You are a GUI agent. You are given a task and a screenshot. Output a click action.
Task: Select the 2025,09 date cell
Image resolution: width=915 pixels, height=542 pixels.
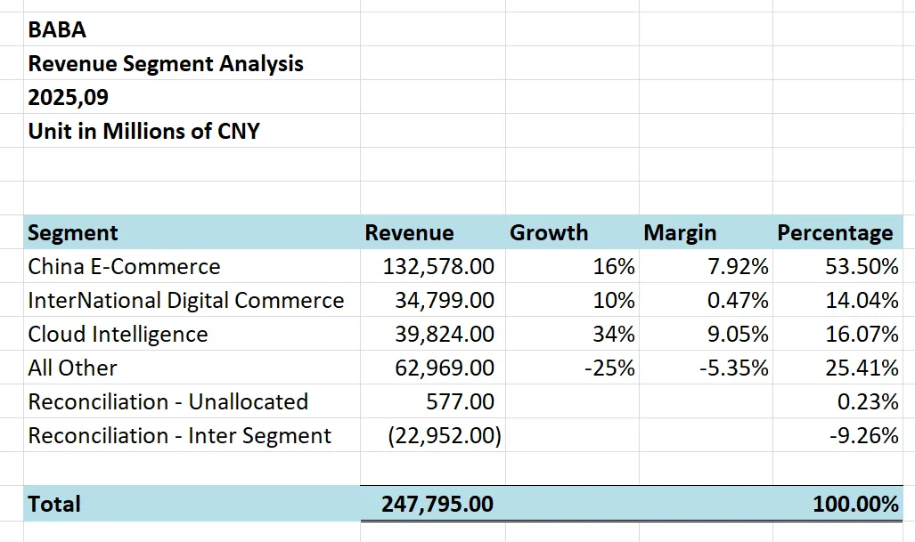pos(69,98)
